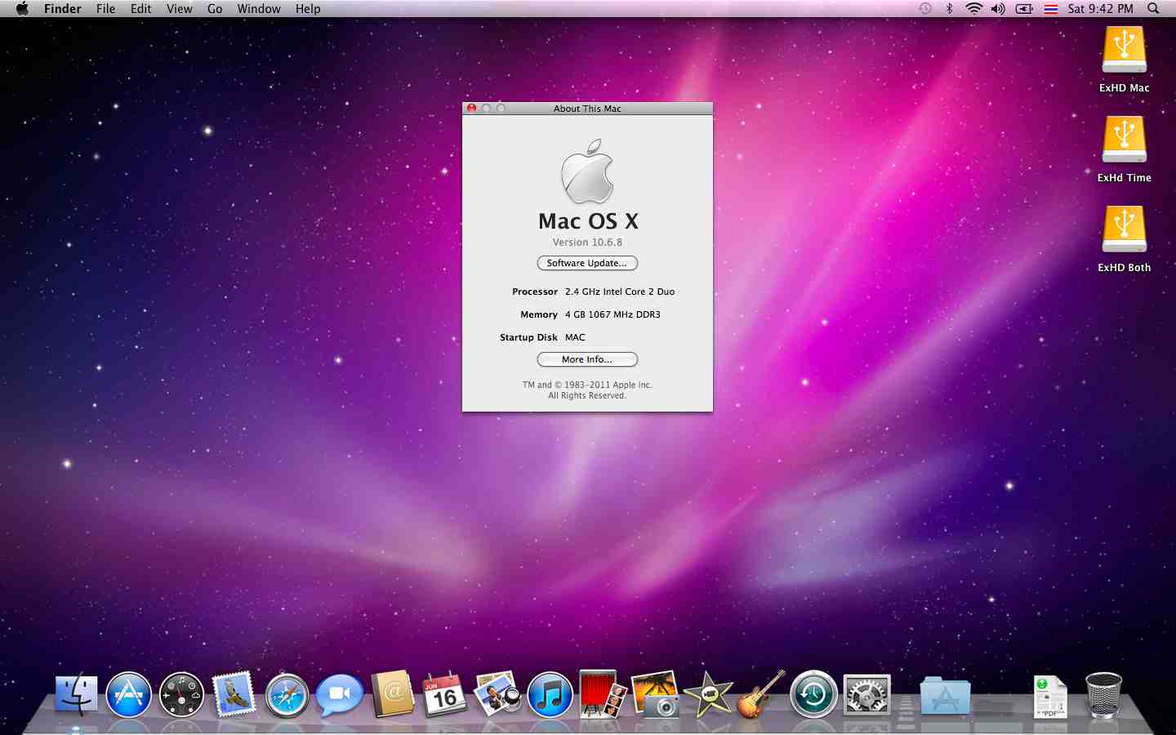Open the View menu
Image resolution: width=1176 pixels, height=735 pixels.
click(x=180, y=9)
